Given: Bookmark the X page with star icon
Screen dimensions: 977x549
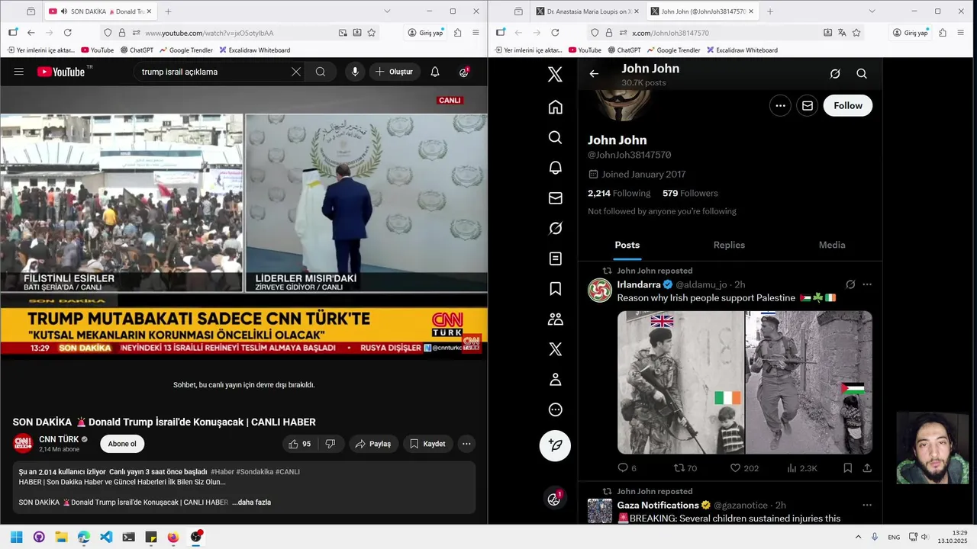Looking at the screenshot, I should 856,33.
